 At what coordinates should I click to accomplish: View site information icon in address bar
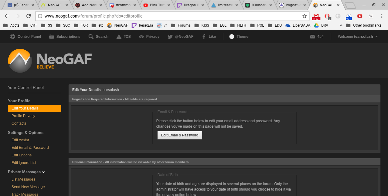40,16
